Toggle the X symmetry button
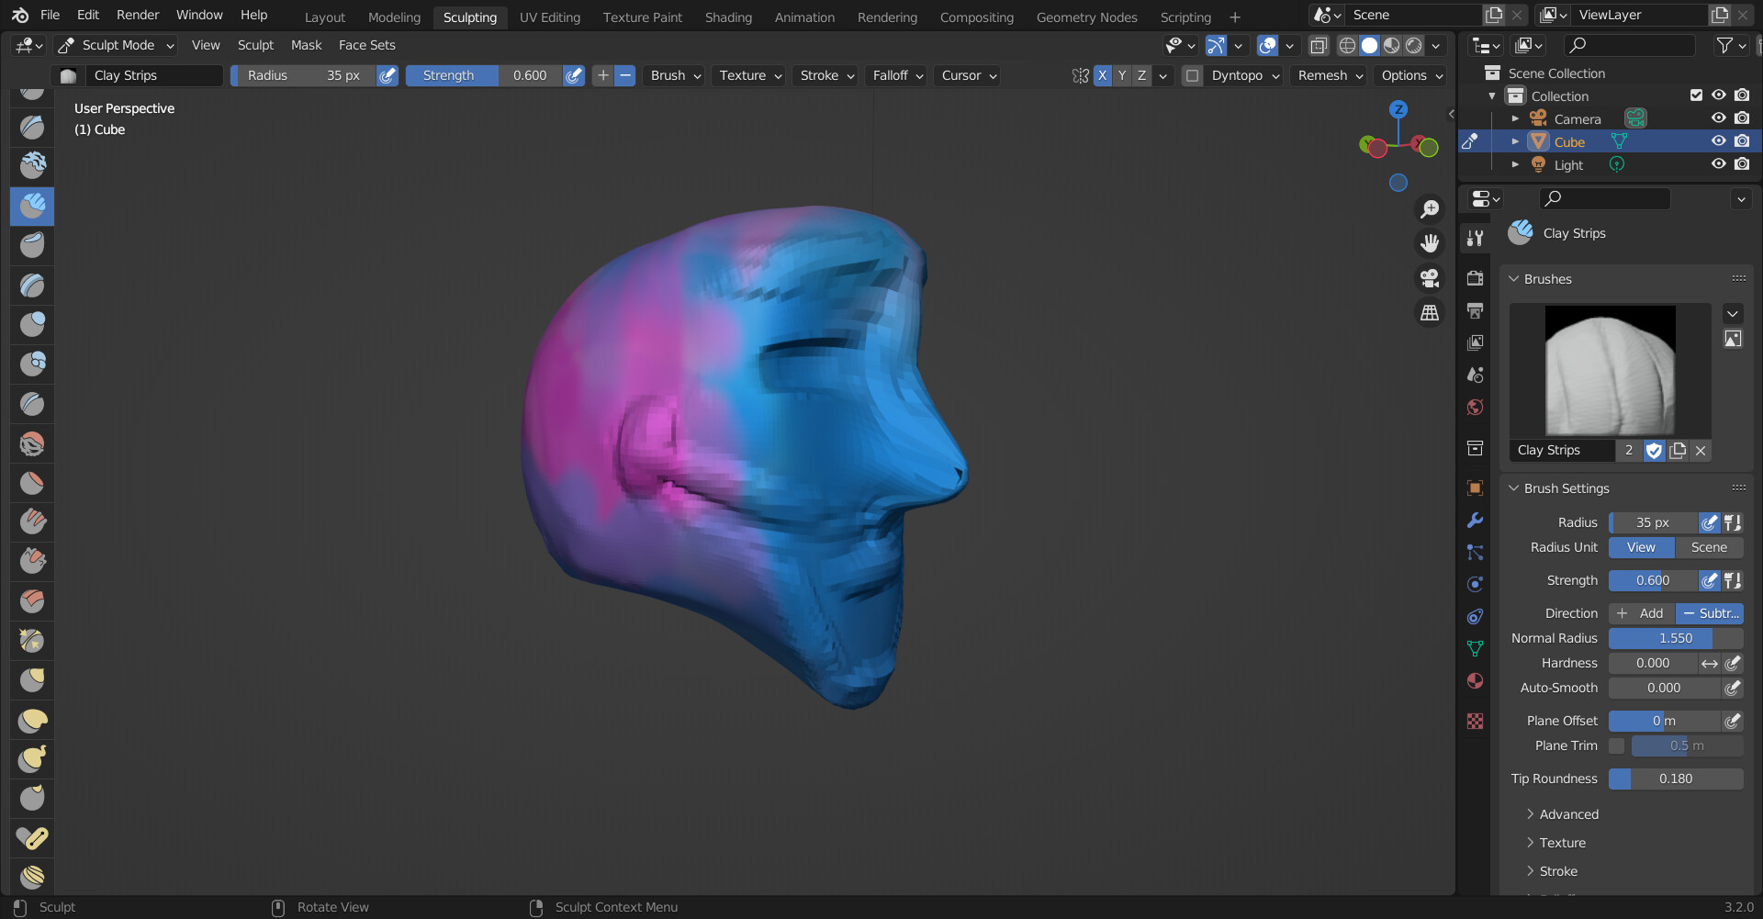 (1102, 75)
